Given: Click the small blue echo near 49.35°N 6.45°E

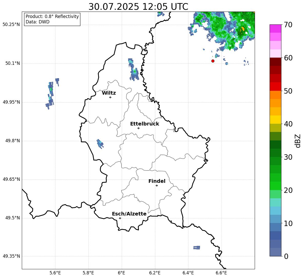Looking at the screenshot, I should click(x=197, y=247).
